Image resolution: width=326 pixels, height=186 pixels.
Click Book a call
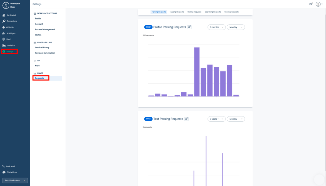(11, 166)
